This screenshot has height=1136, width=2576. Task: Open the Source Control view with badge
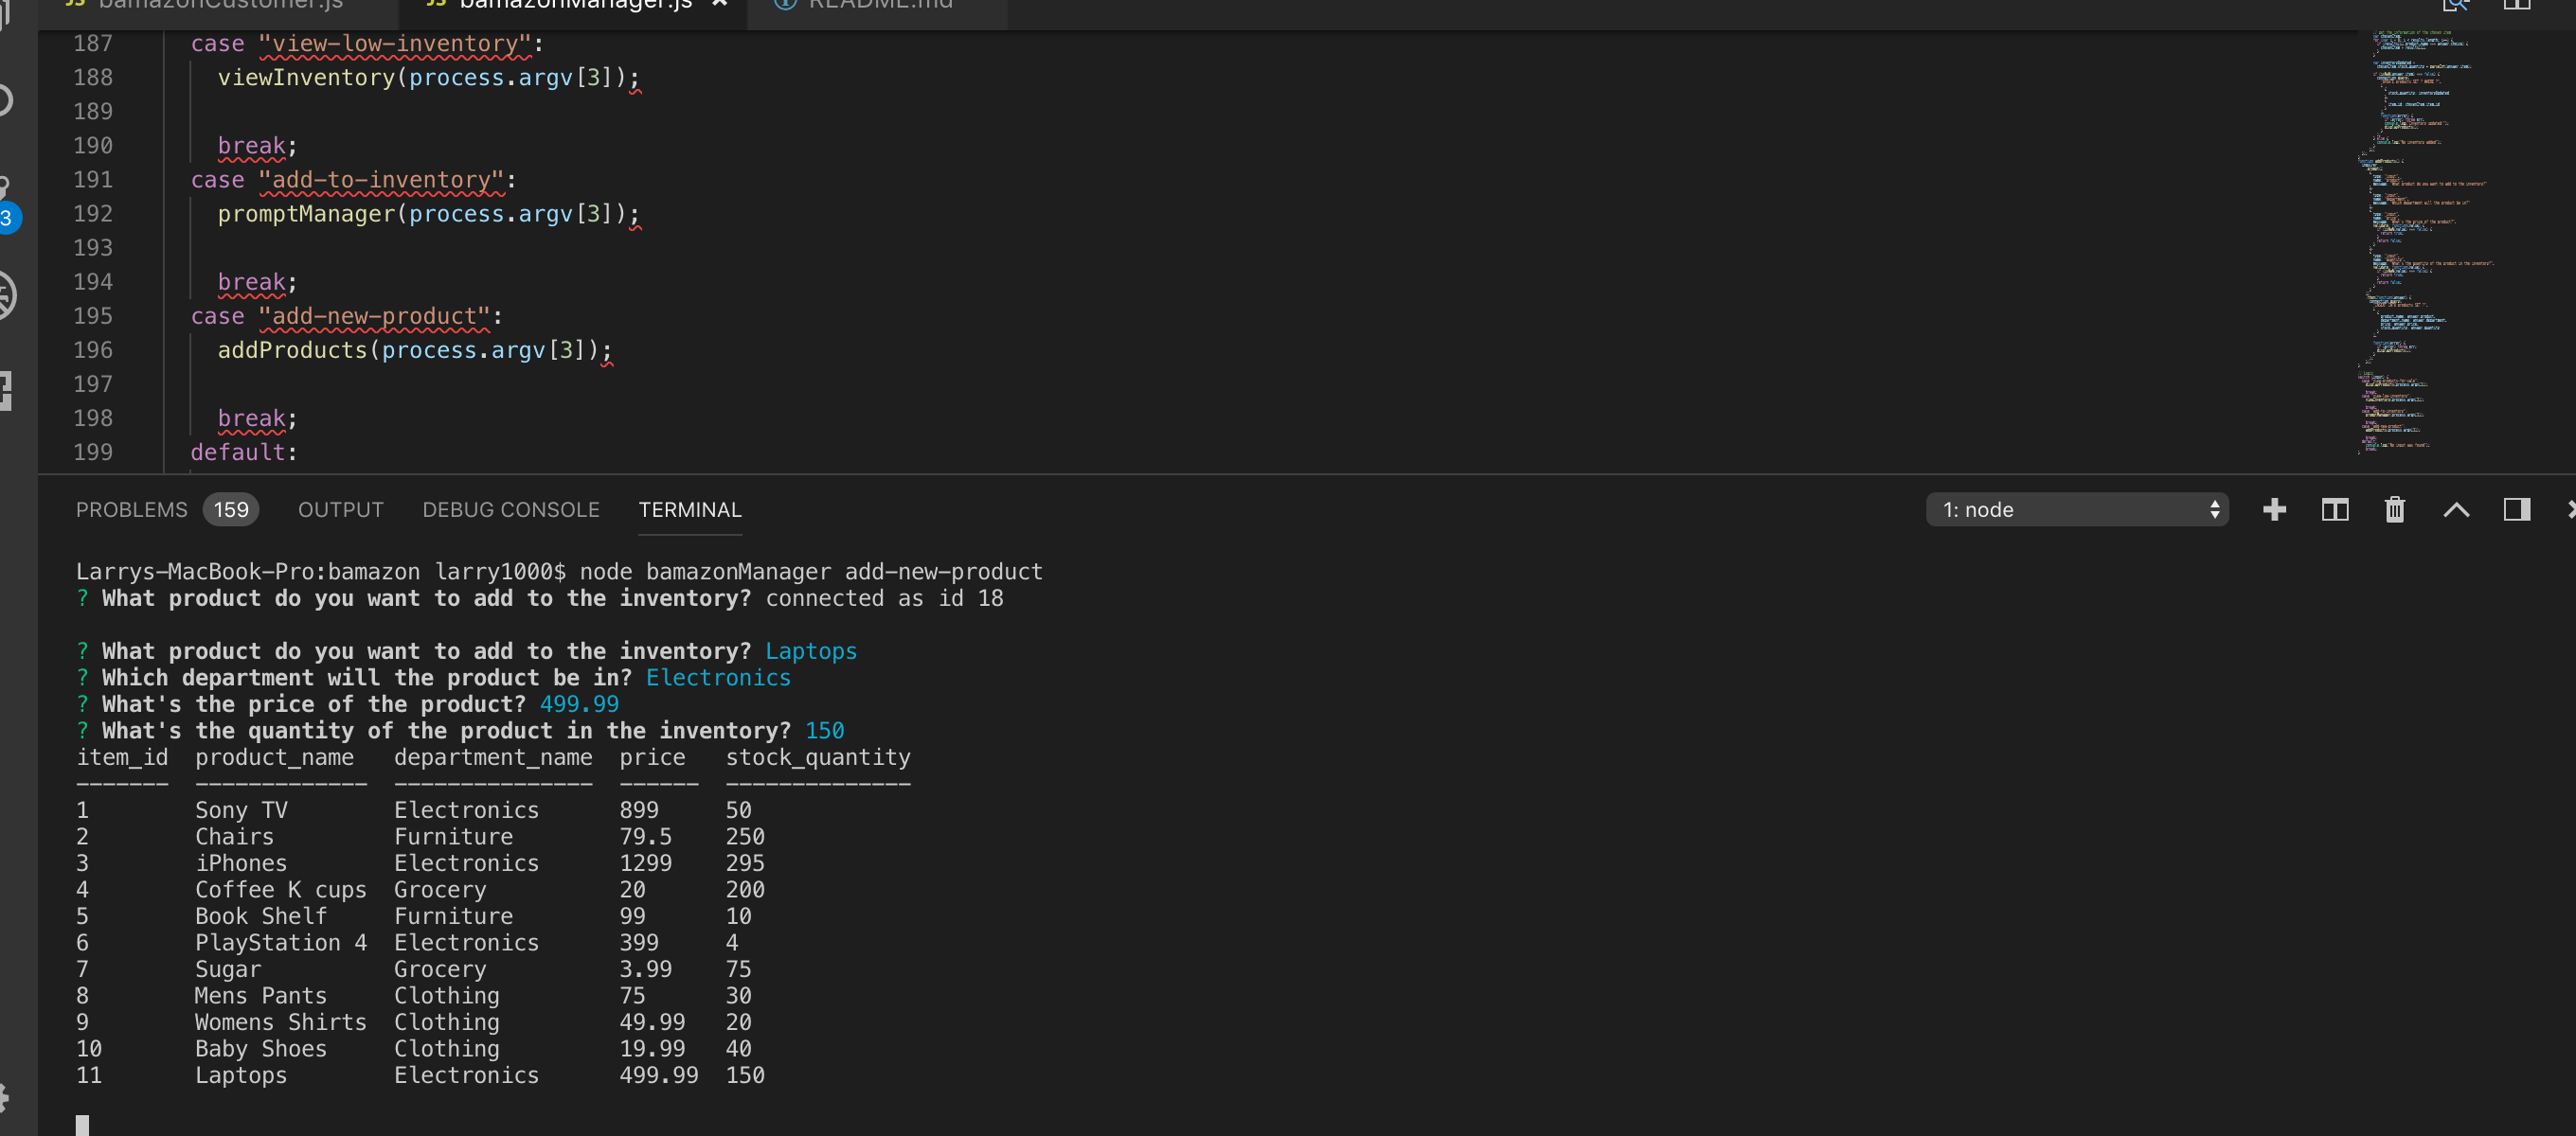coord(6,200)
